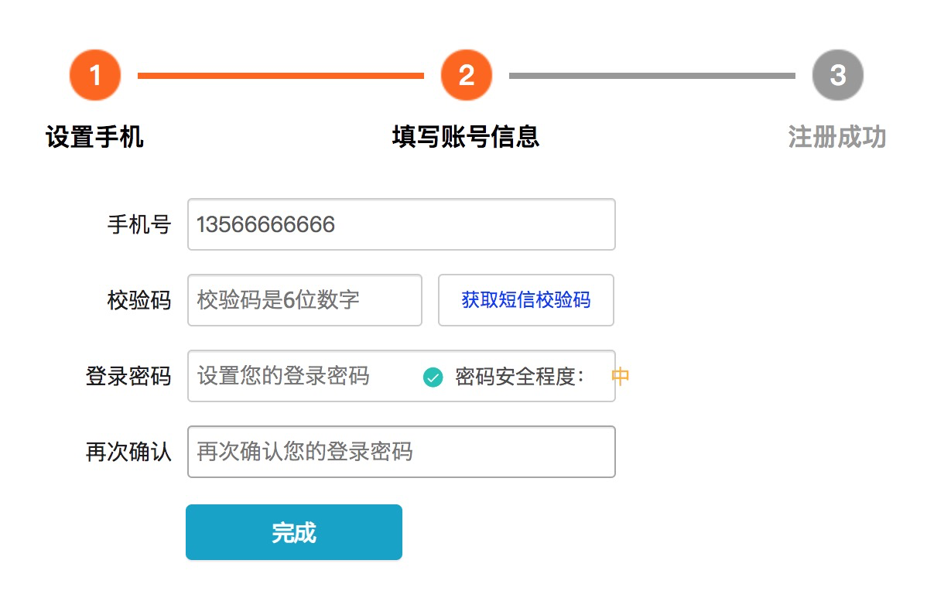
Task: Click the gray progress bar between steps 2 and 3
Action: [652, 76]
